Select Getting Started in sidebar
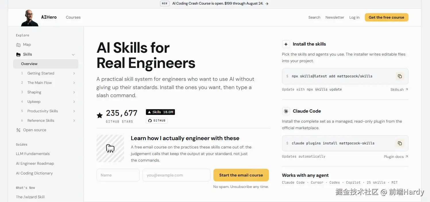 click(41, 73)
